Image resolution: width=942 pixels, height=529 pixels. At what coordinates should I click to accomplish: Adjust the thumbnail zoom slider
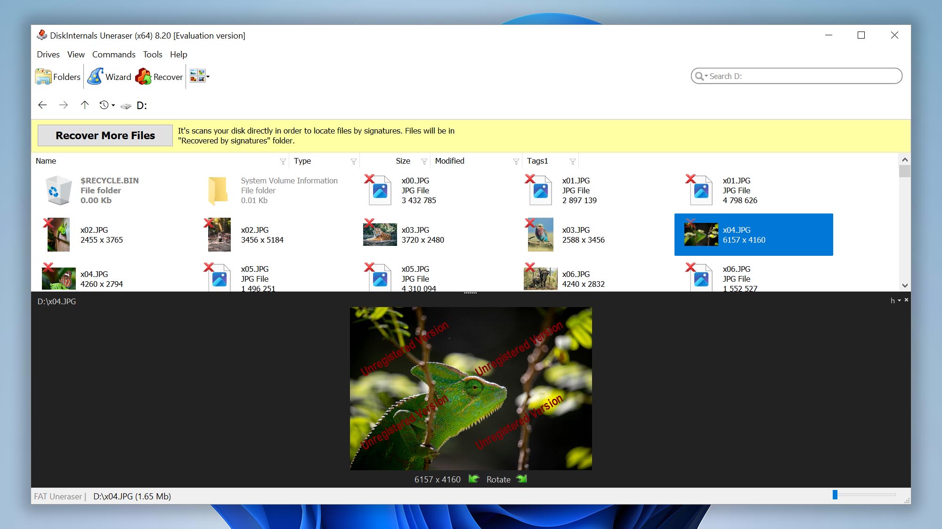[x=835, y=495]
